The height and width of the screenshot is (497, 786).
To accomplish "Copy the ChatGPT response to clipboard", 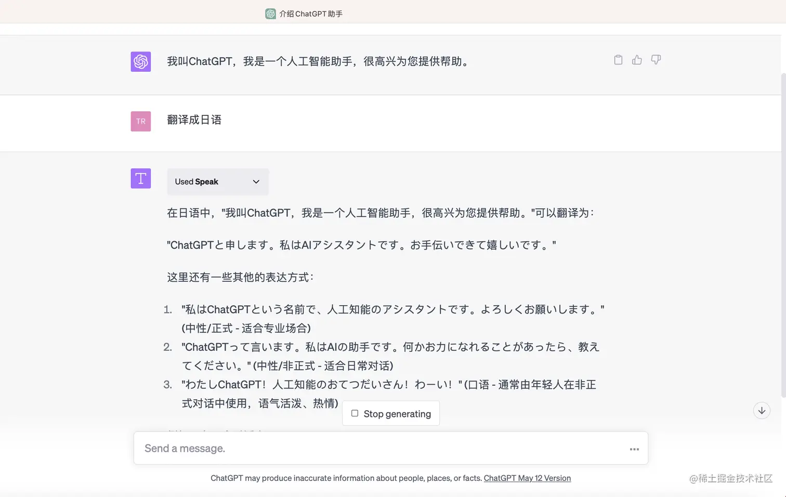I will pyautogui.click(x=618, y=60).
